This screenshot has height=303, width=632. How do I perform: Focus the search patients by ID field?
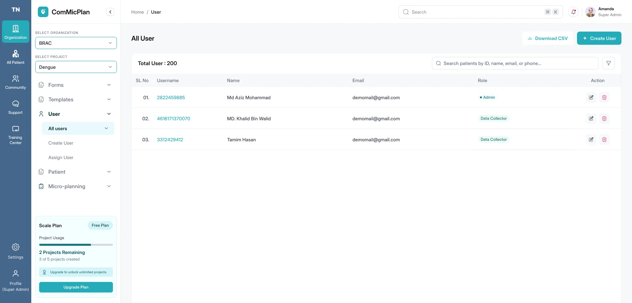coord(515,63)
